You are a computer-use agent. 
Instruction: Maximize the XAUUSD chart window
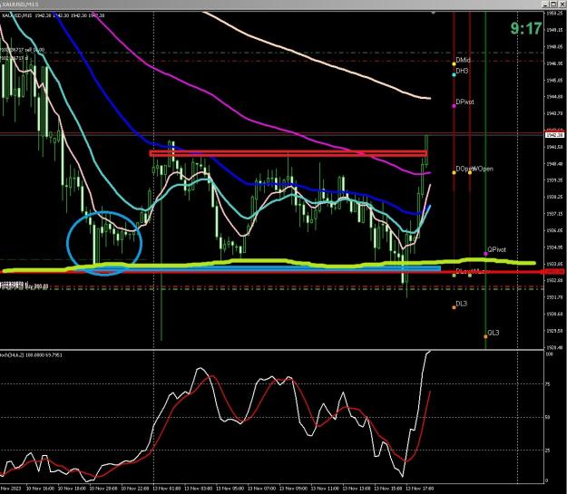(553, 4)
